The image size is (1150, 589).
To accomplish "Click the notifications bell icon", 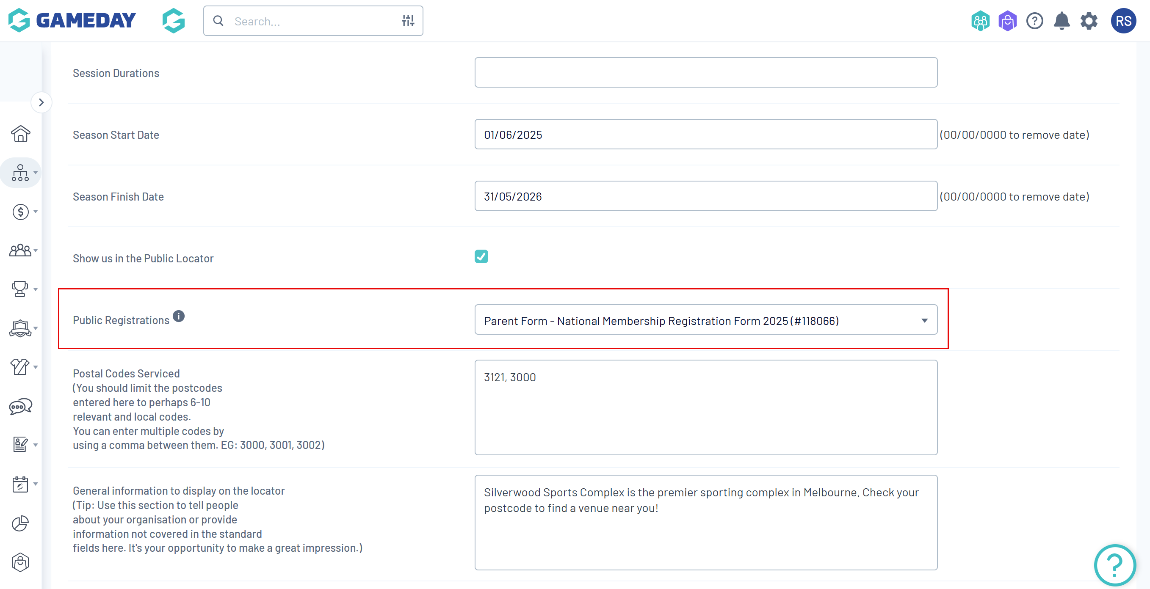I will [x=1062, y=21].
